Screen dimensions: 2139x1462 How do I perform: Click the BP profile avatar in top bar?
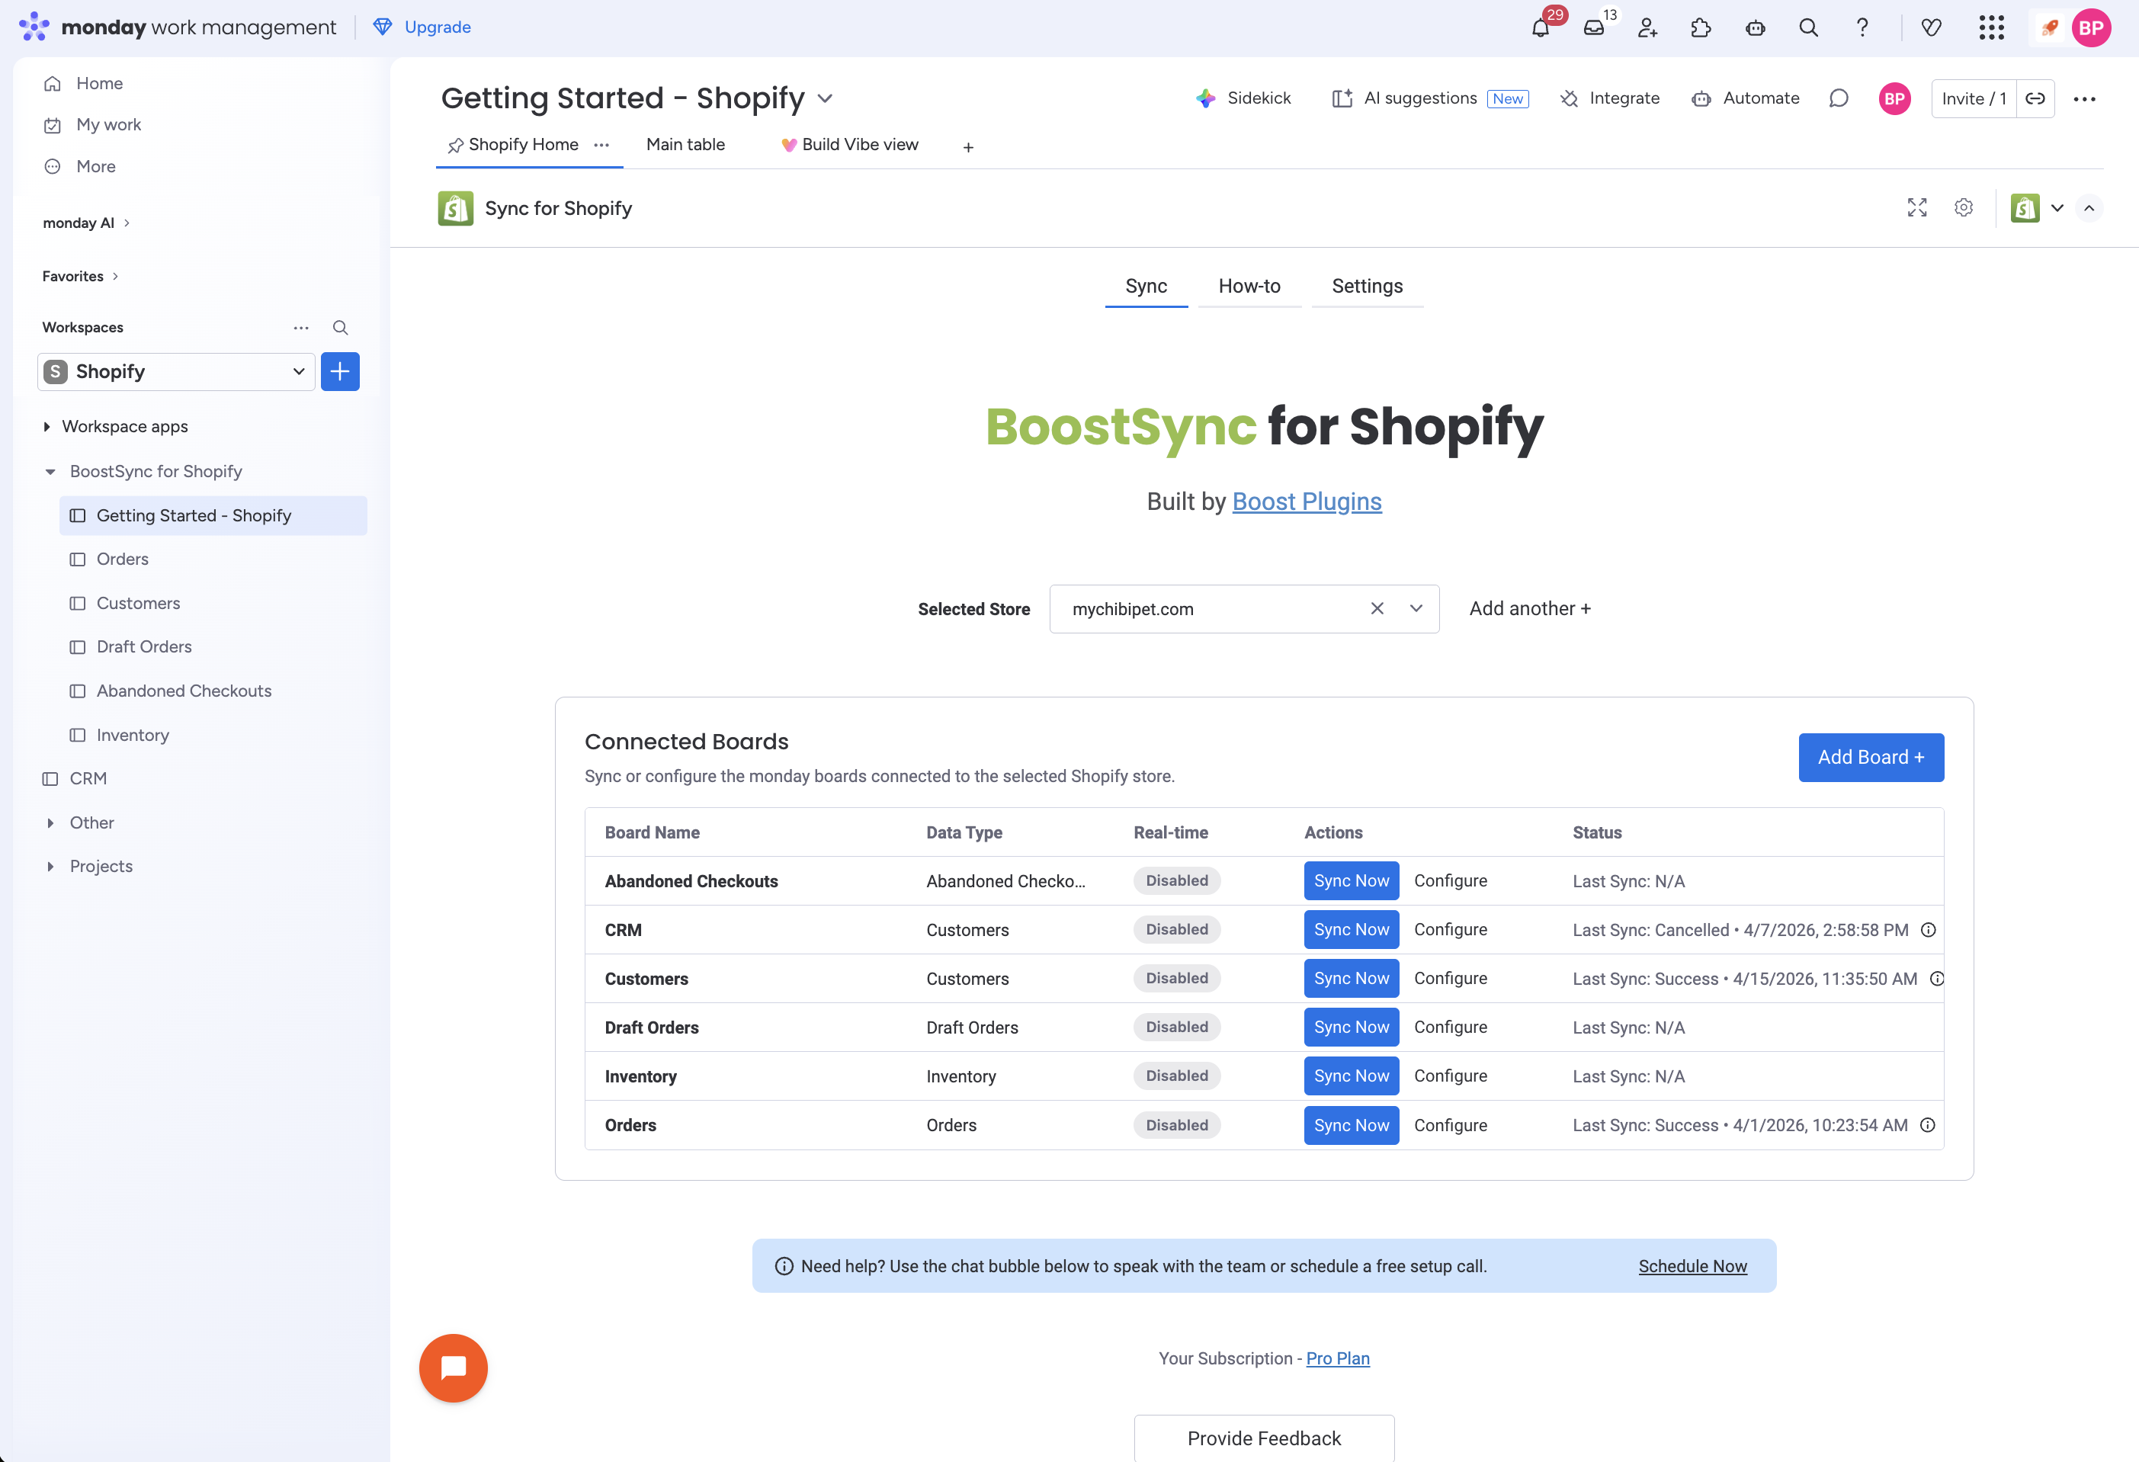point(2091,27)
